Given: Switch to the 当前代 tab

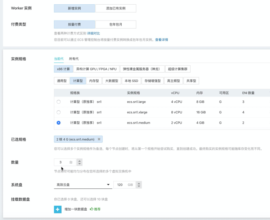Looking at the screenshot, I should pyautogui.click(x=59, y=59).
